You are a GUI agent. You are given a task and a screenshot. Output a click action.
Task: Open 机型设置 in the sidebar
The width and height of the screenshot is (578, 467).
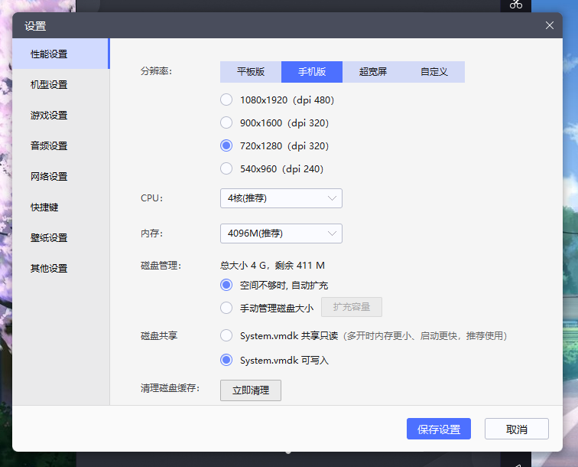(49, 84)
